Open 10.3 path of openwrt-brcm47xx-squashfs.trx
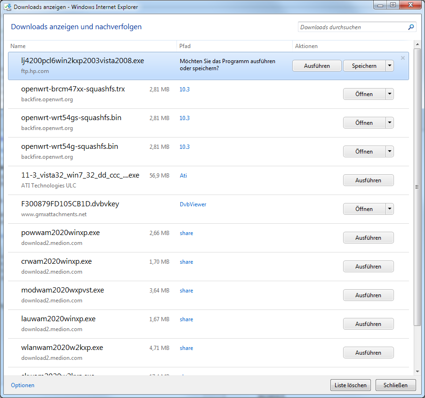This screenshot has height=398, width=425. 184,89
